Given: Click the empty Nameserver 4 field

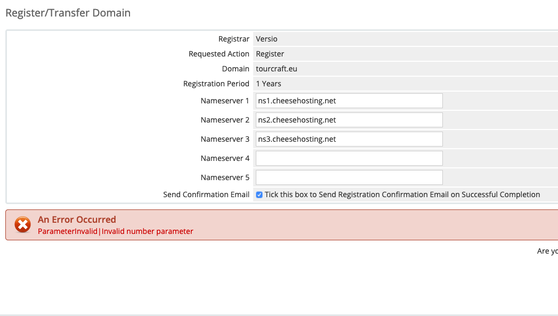Looking at the screenshot, I should tap(349, 158).
